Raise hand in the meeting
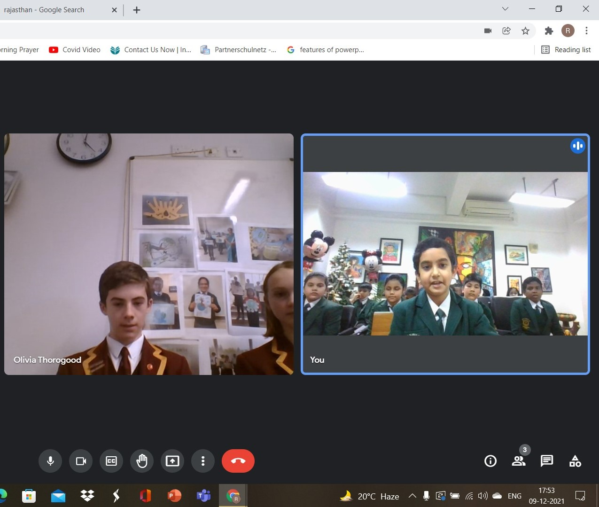 [142, 461]
